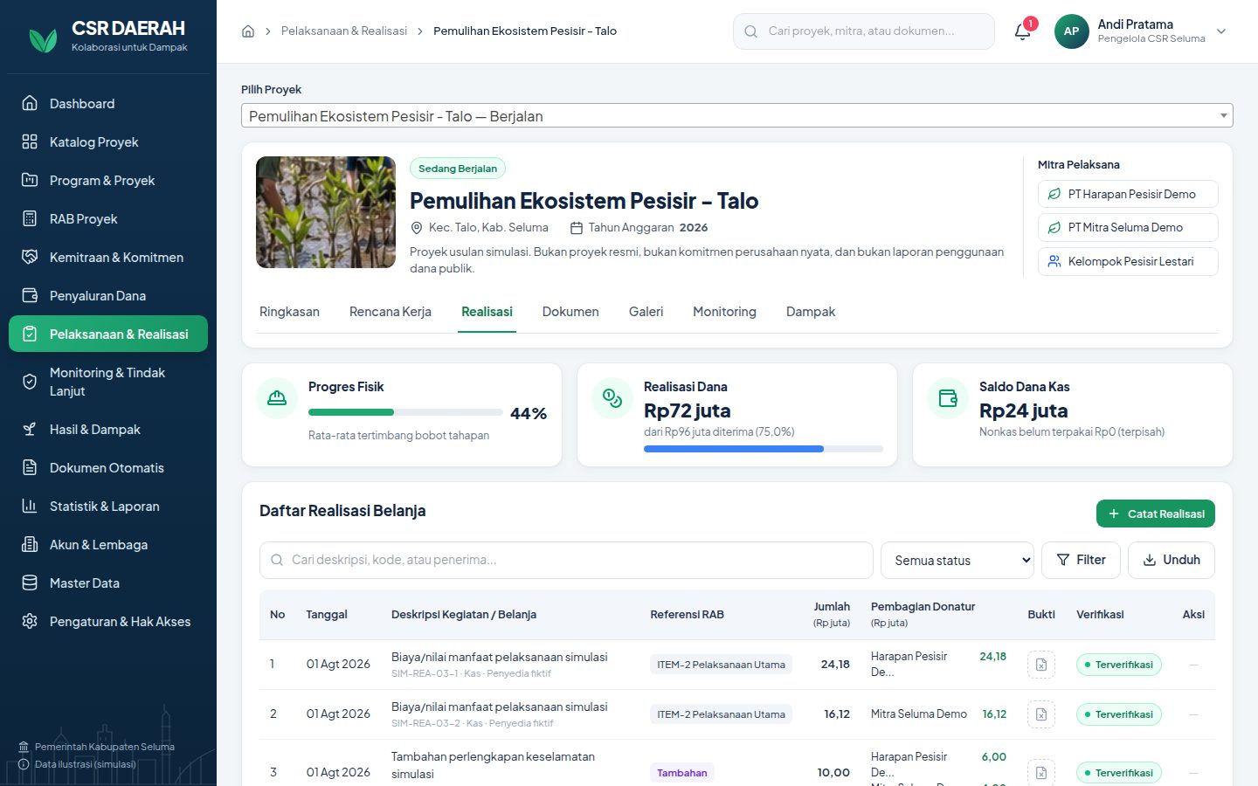Open Pengaturan & Hak Akses settings
Screen dimensions: 1258x786
tap(108, 621)
